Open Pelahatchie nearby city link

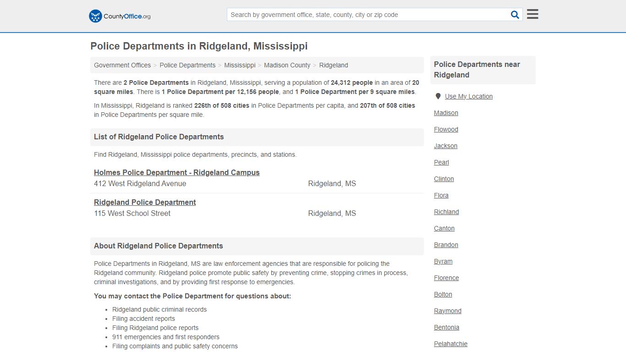tap(450, 344)
